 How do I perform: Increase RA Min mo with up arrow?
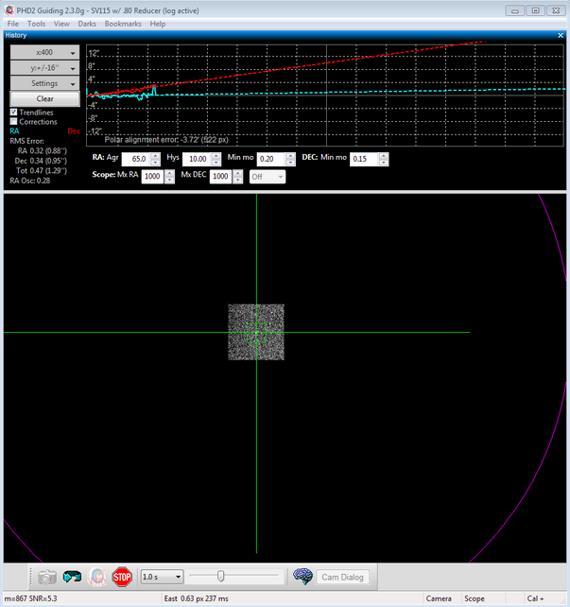click(x=290, y=156)
